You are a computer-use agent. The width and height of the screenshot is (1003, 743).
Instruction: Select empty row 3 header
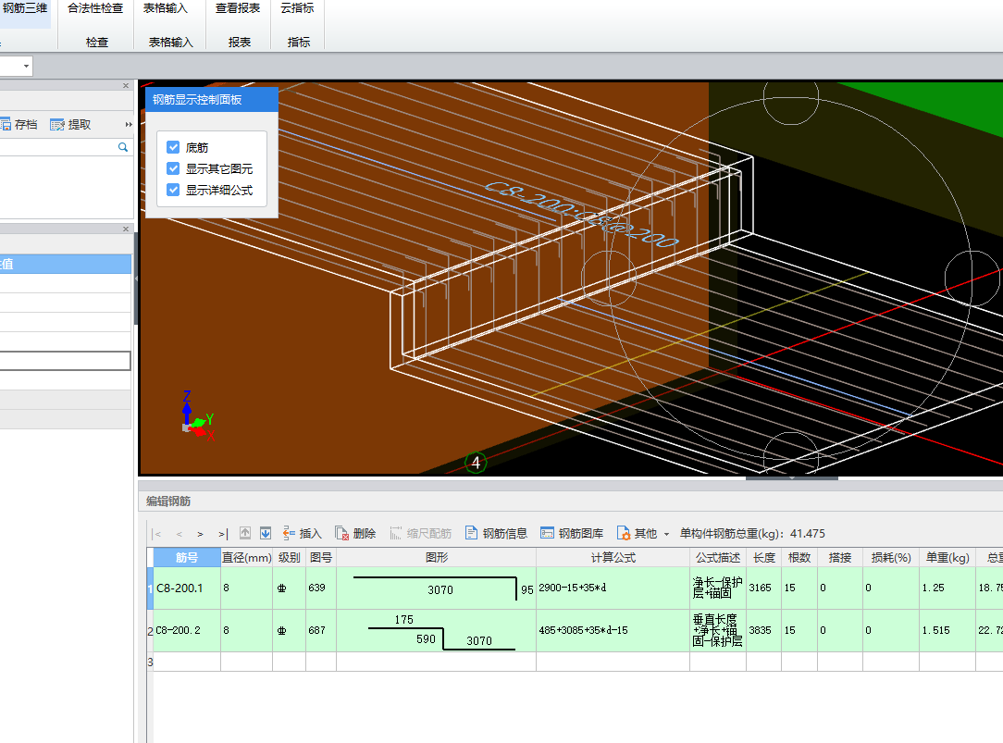(x=150, y=662)
